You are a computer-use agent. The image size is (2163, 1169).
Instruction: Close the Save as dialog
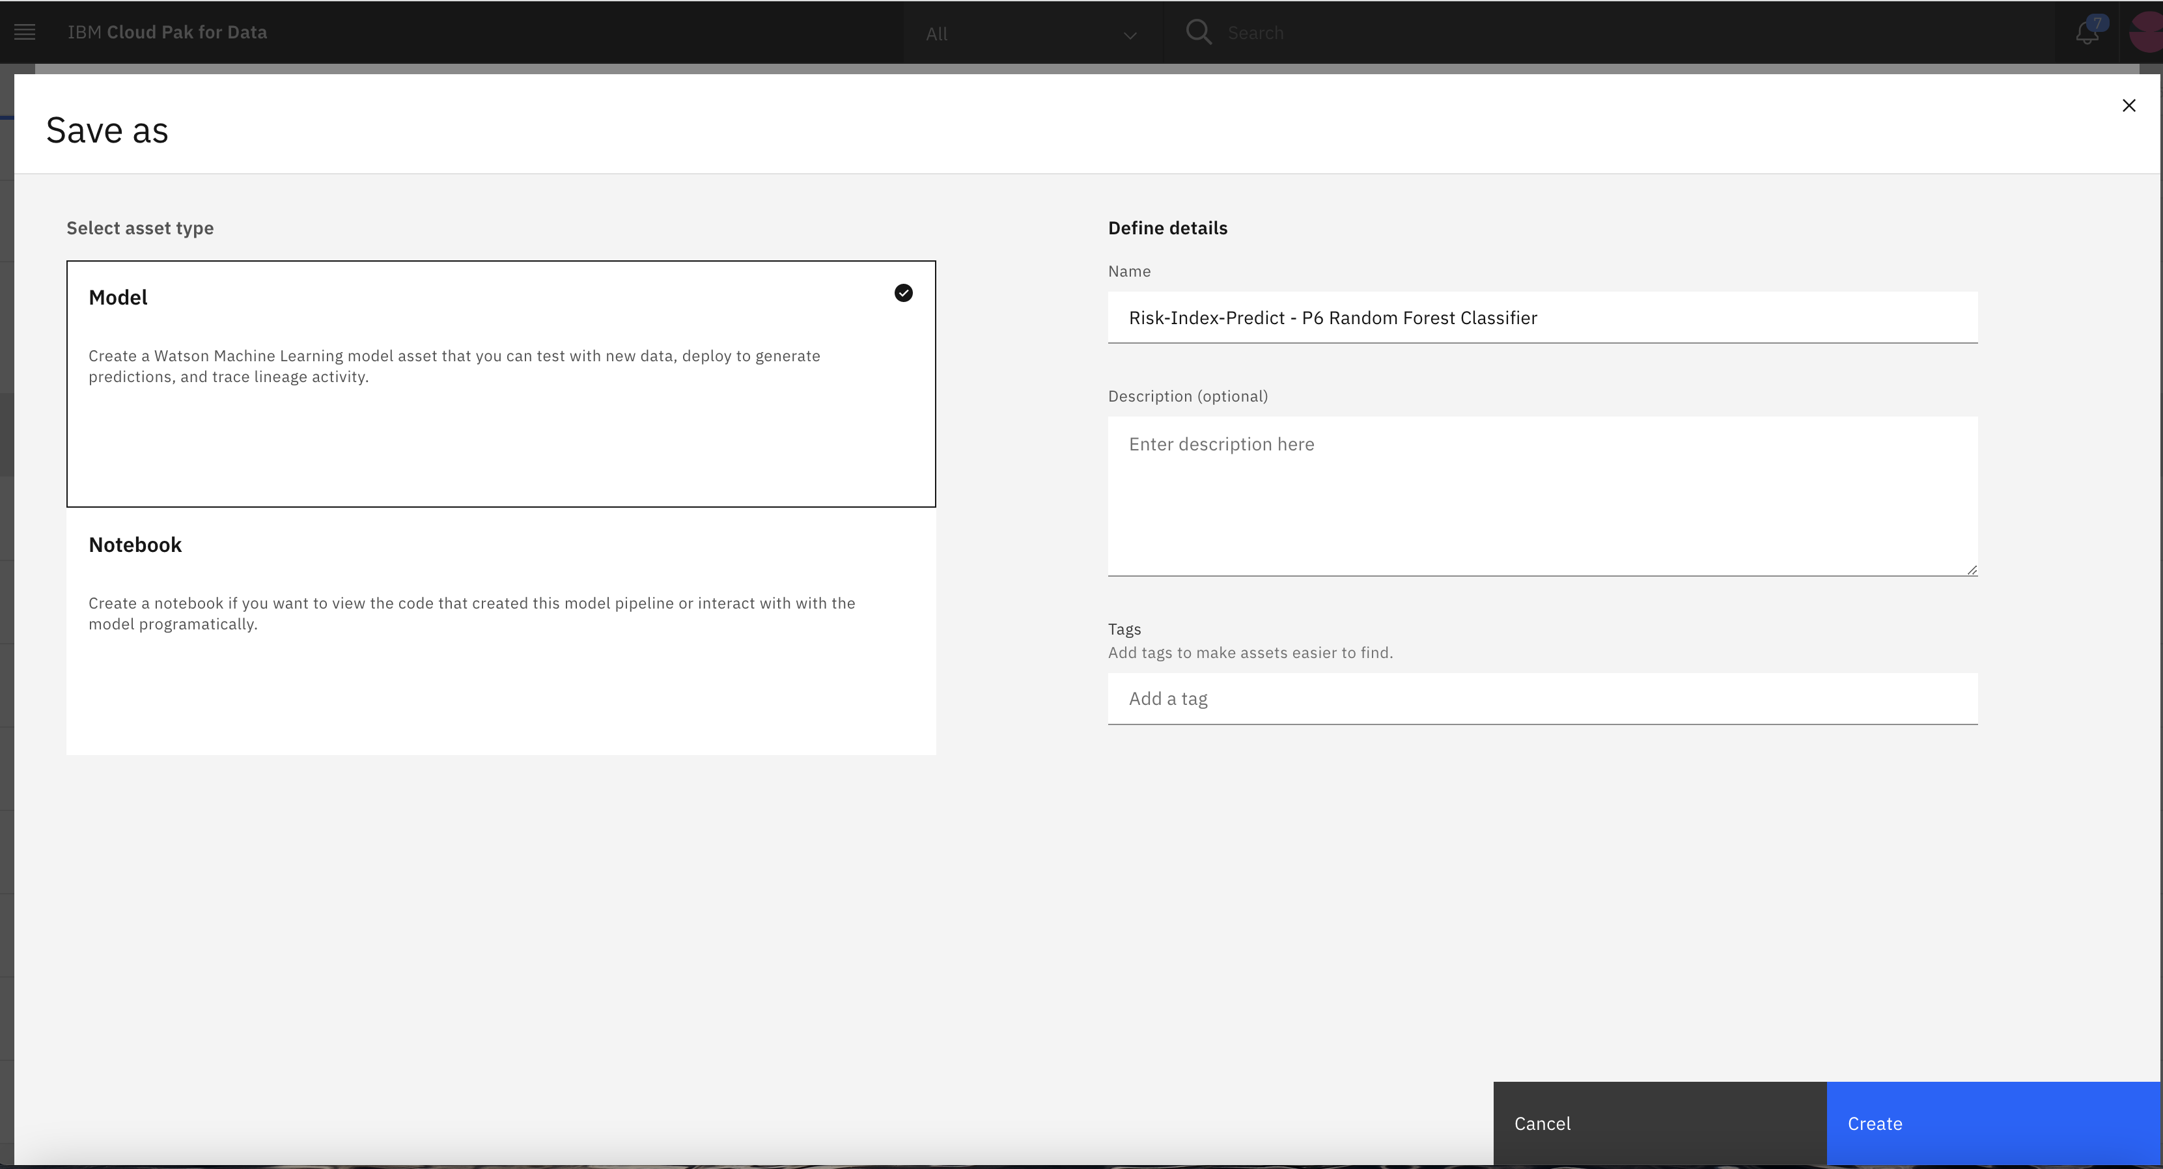point(2128,105)
